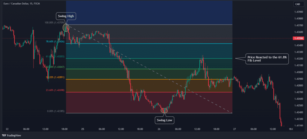This screenshot has height=139, width=307.
Task: Click the 0.00% Fibonacci level label
Action: click(x=55, y=111)
